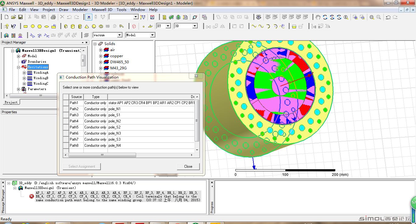Select the Draw cone tool
Viewport: 416px width, 224px height.
87,26
